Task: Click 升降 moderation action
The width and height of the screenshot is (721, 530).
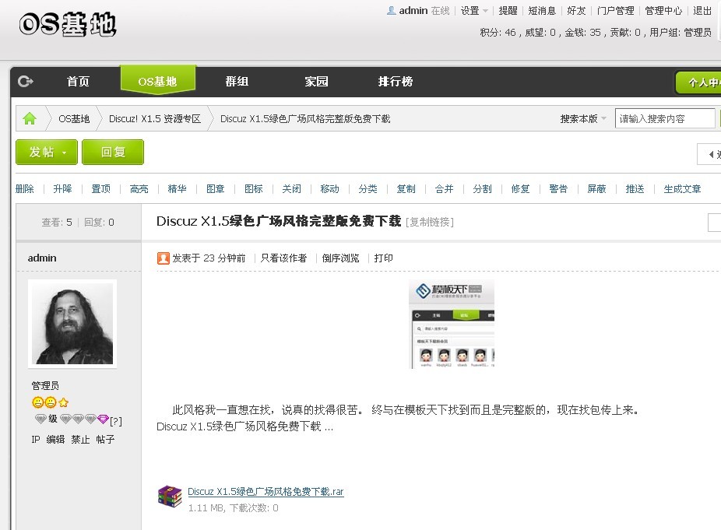Action: click(62, 189)
